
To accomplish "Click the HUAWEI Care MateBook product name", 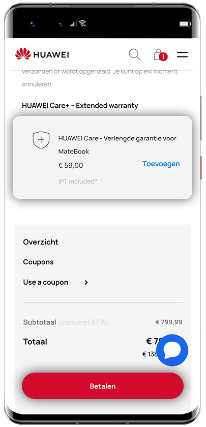I will pos(117,145).
